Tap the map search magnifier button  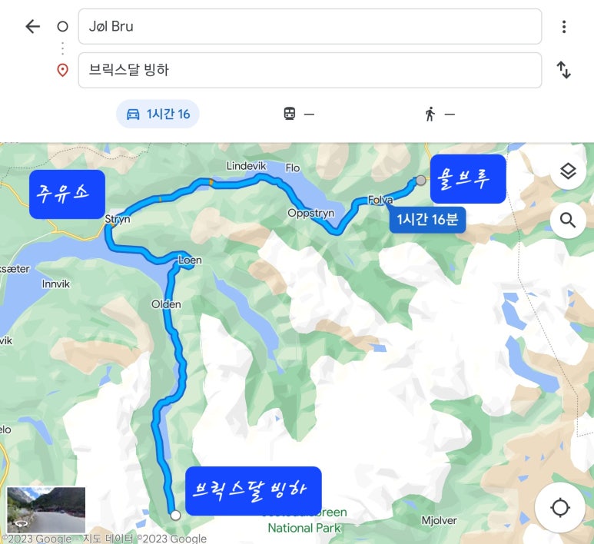(568, 220)
